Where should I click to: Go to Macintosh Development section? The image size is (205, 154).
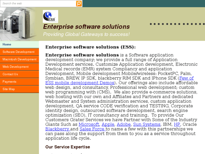pyautogui.click(x=19, y=59)
